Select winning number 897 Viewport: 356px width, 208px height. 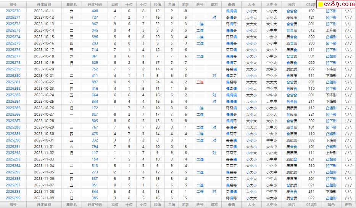[x=95, y=82]
